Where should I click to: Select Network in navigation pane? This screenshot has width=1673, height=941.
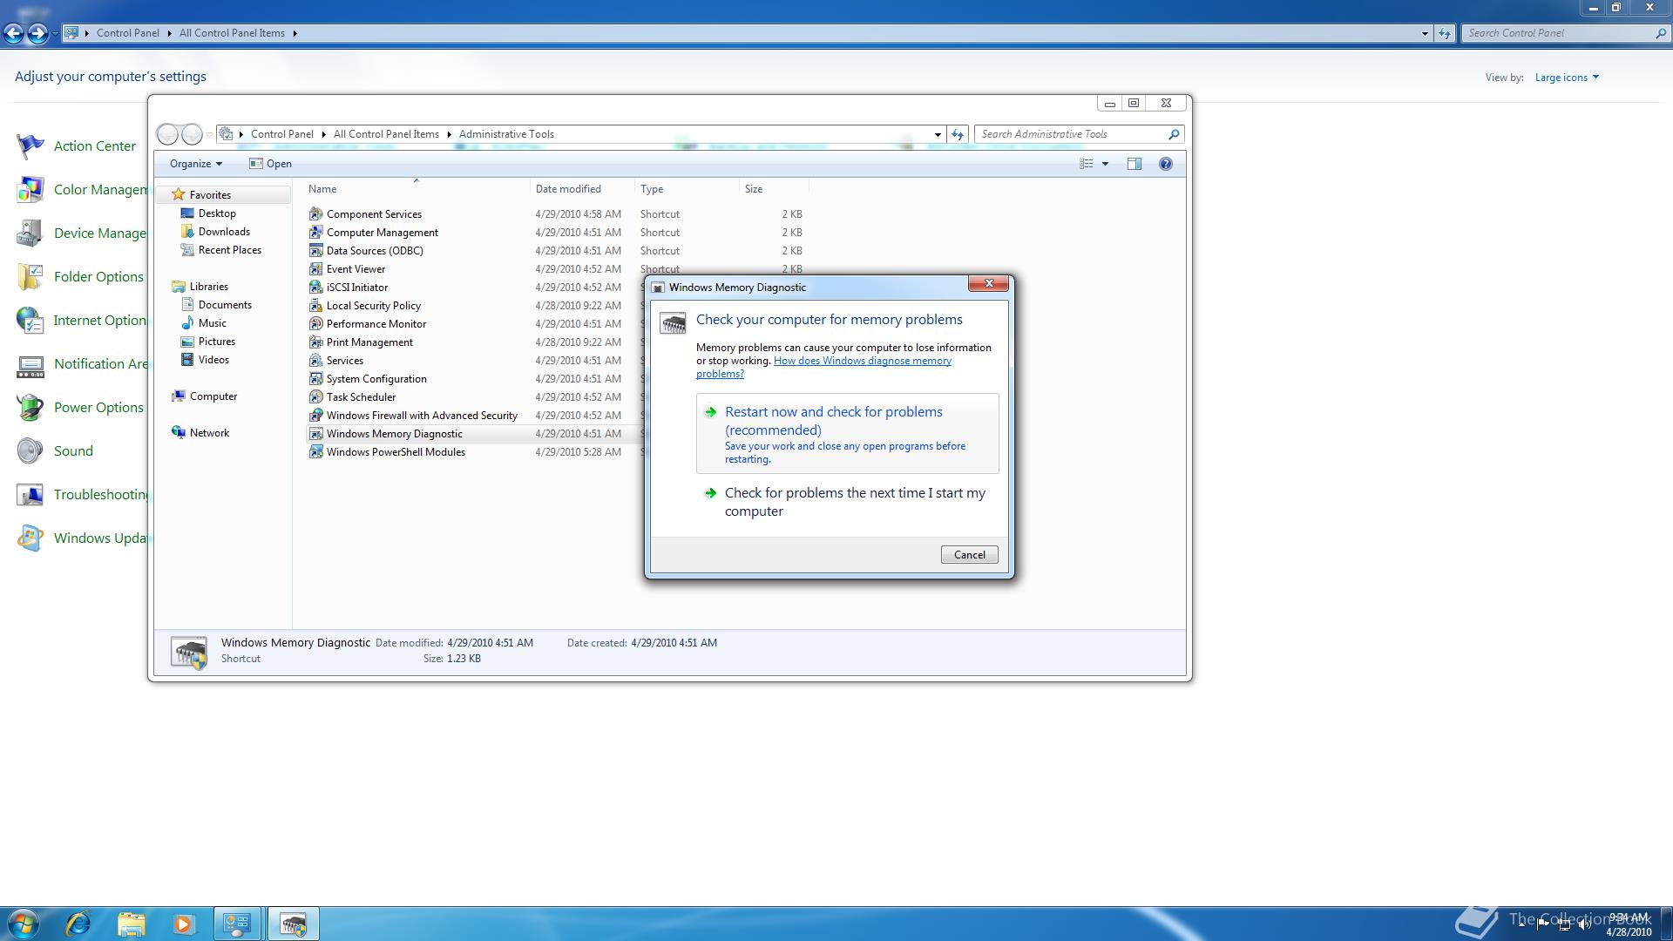[x=209, y=433]
